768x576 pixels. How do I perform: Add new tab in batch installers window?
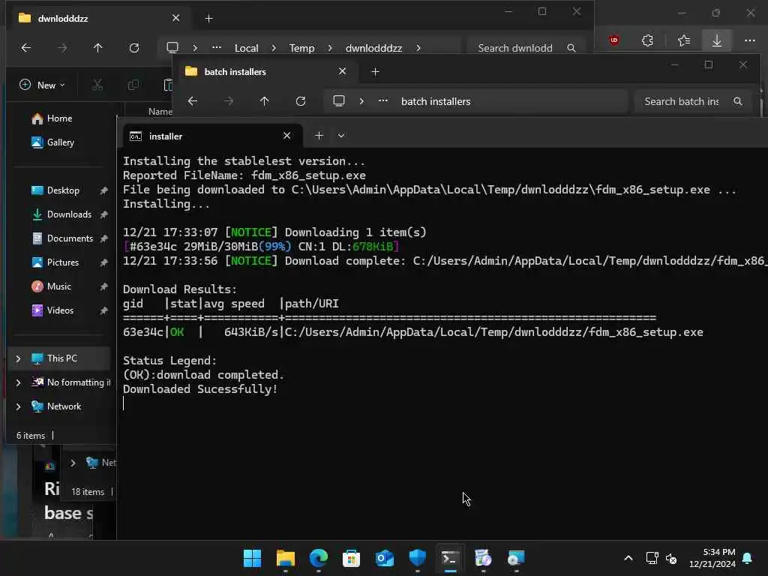point(375,72)
